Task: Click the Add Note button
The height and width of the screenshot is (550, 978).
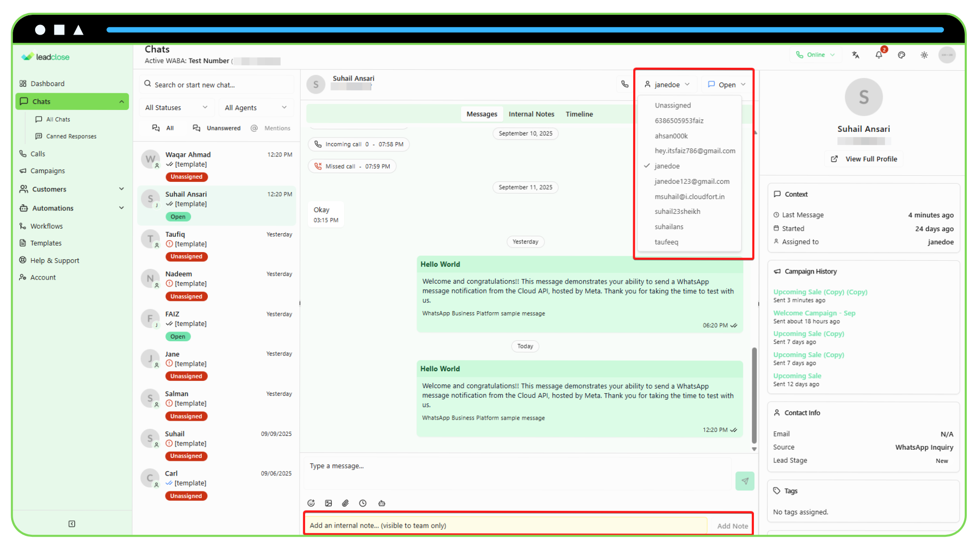Action: (x=732, y=526)
